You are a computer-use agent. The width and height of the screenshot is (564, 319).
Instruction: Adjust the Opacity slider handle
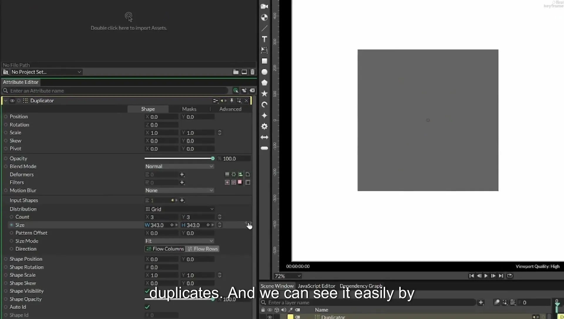(x=213, y=158)
